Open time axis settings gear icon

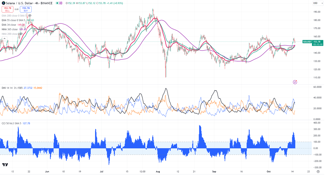point(318,171)
